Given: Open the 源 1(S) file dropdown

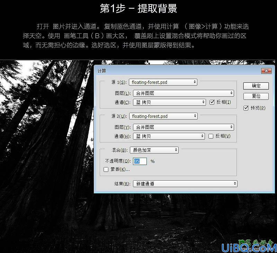Looking at the screenshot, I should (163, 82).
